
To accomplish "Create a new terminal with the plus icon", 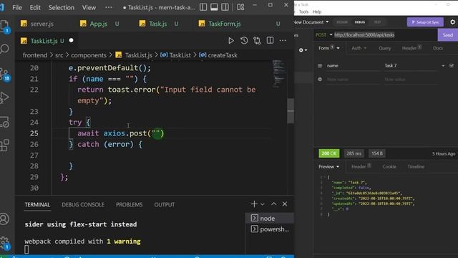I will (x=254, y=204).
